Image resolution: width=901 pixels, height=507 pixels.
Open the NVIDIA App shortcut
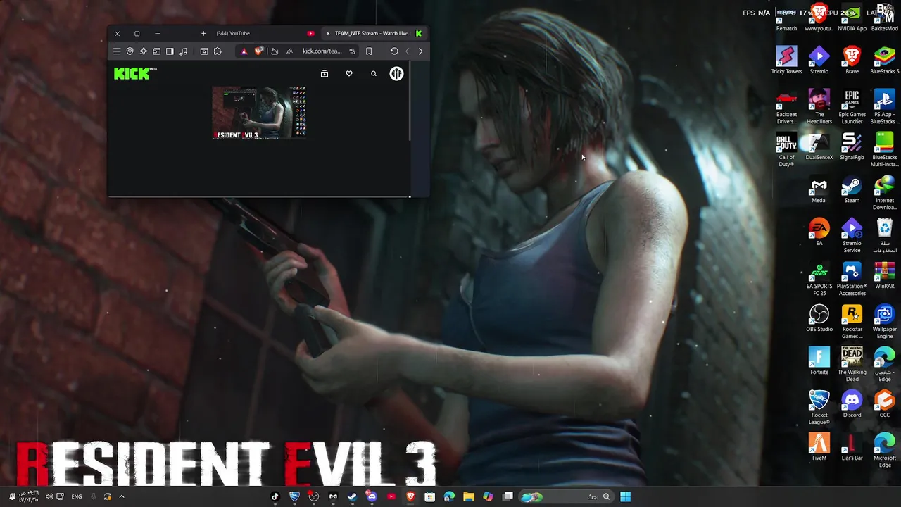tap(852, 18)
